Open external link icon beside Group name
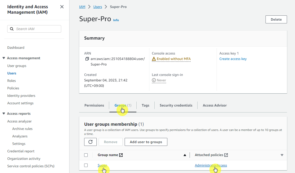 pos(121,155)
